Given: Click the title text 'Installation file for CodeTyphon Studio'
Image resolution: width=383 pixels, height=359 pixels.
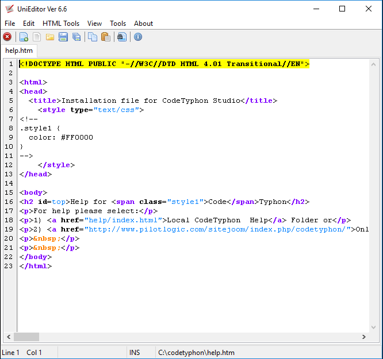Looking at the screenshot, I should [151, 101].
